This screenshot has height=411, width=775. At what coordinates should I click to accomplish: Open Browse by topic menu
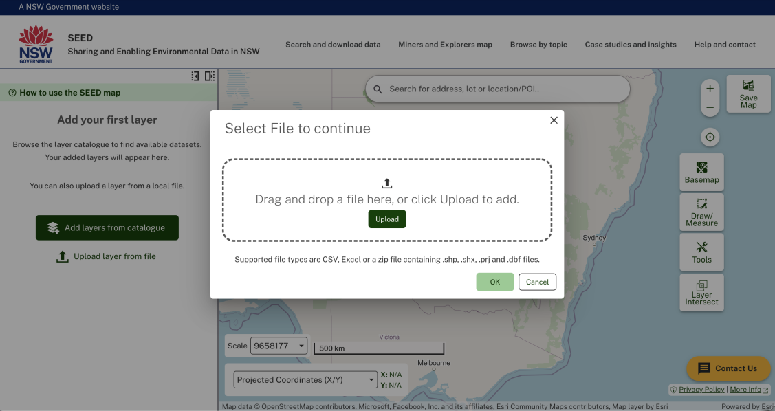pyautogui.click(x=538, y=45)
